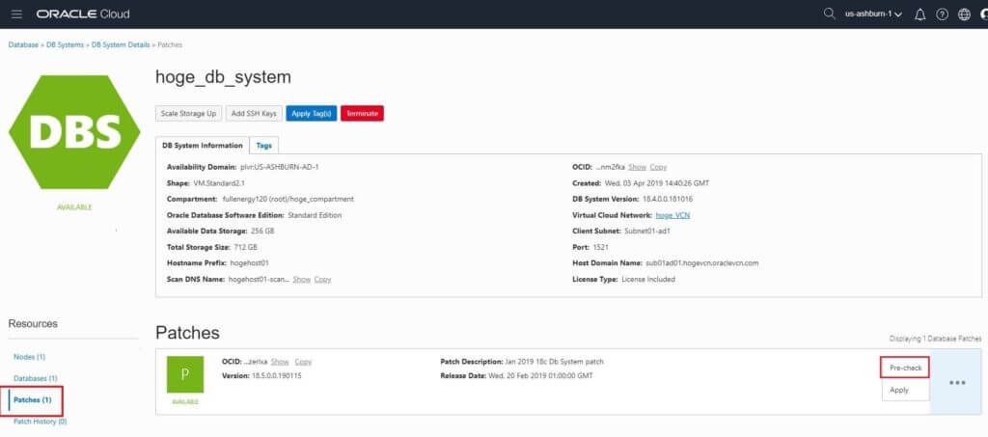This screenshot has height=437, width=988.
Task: Switch to the Tags tab
Action: [x=263, y=145]
